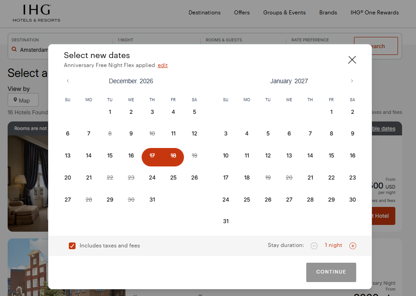
Task: Click the canal house hotel photo
Action: [28, 267]
